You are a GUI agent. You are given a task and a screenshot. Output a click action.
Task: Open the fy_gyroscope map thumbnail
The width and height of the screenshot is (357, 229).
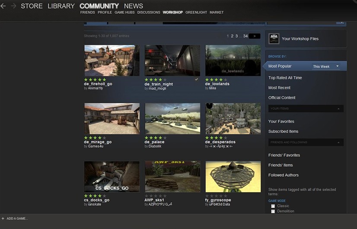click(x=233, y=177)
